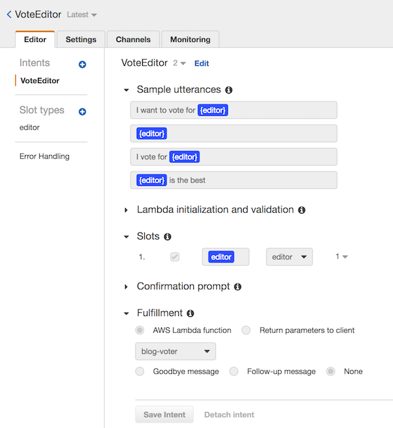
Task: Click the back arrow next to VoteEditor
Action: click(x=9, y=14)
